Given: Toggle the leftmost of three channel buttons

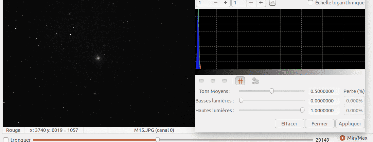Looking at the screenshot, I should [x=201, y=81].
